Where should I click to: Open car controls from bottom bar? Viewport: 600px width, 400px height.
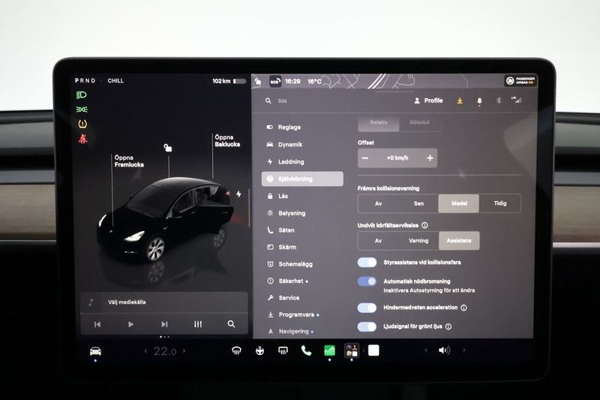point(96,350)
